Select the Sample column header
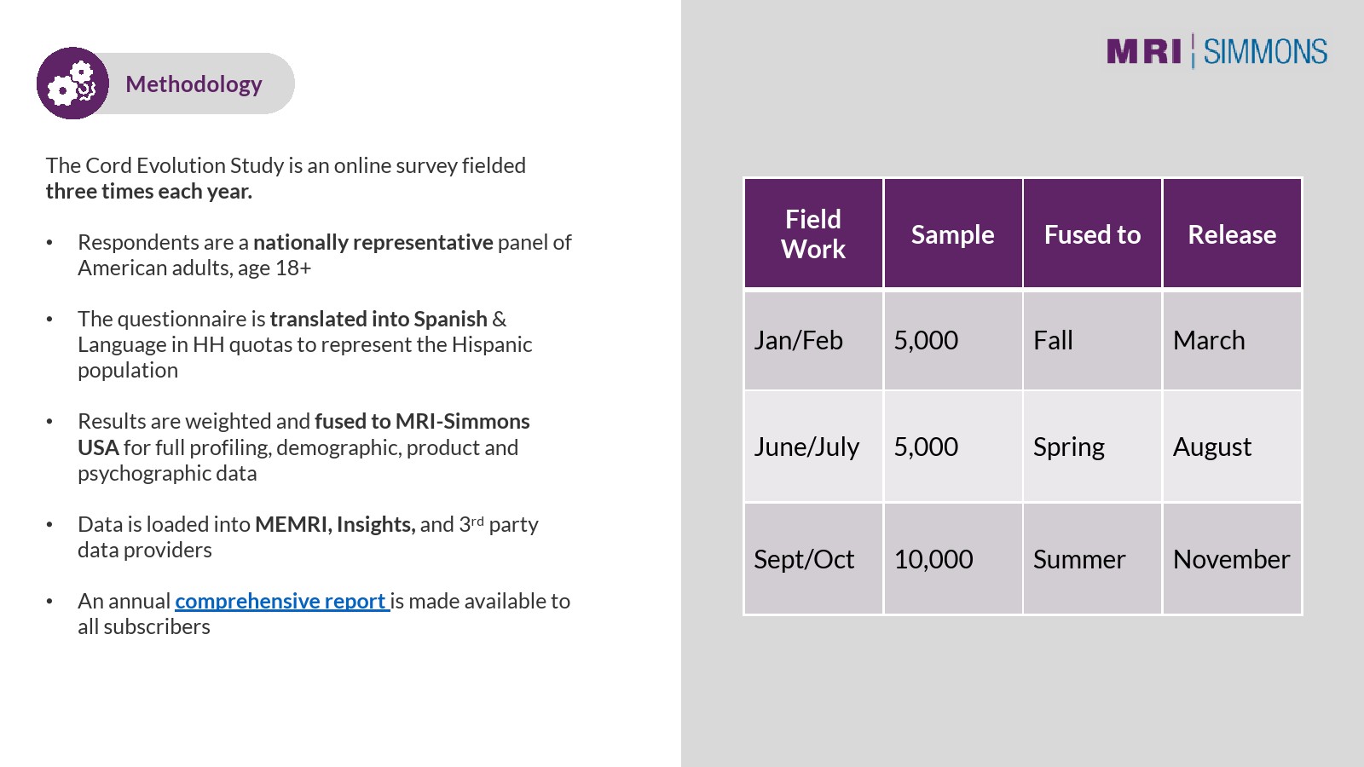Image resolution: width=1364 pixels, height=767 pixels. (x=952, y=234)
